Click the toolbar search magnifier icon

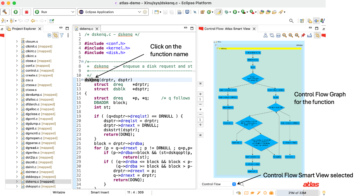coord(291,21)
